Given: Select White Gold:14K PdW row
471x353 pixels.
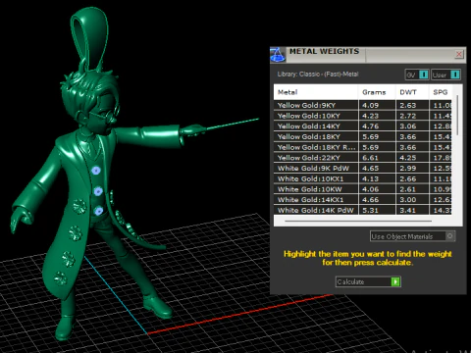Looking at the screenshot, I should point(363,210).
